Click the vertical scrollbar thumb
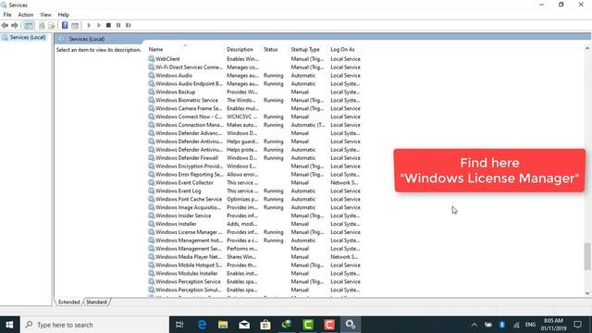 point(587,256)
